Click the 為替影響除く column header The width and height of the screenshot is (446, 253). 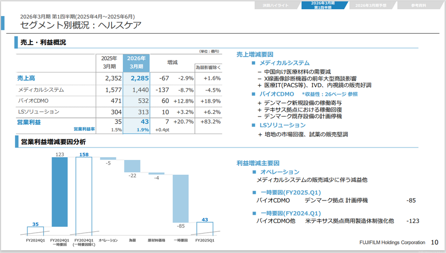(x=208, y=68)
